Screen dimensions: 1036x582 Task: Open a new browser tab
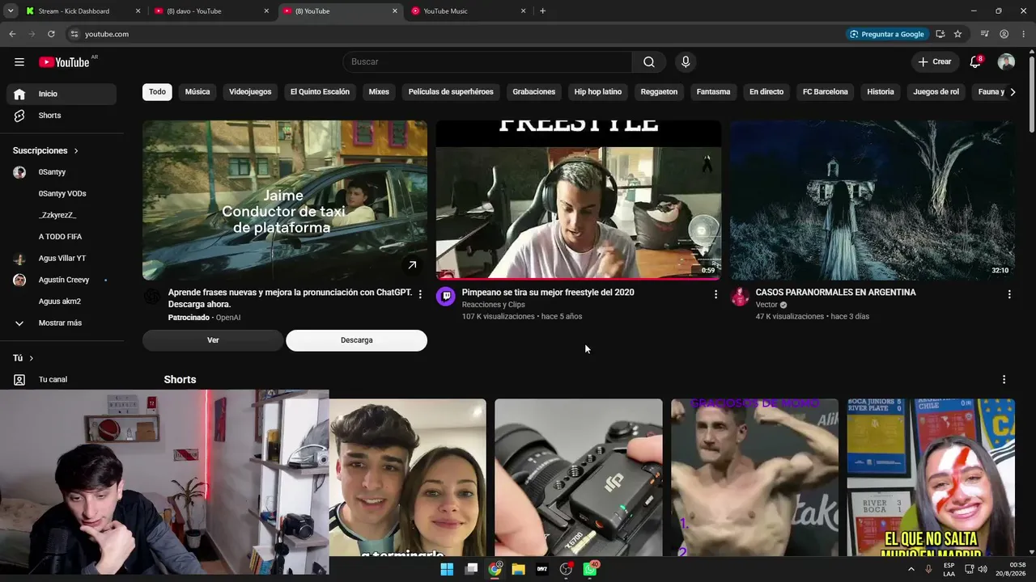pyautogui.click(x=542, y=11)
